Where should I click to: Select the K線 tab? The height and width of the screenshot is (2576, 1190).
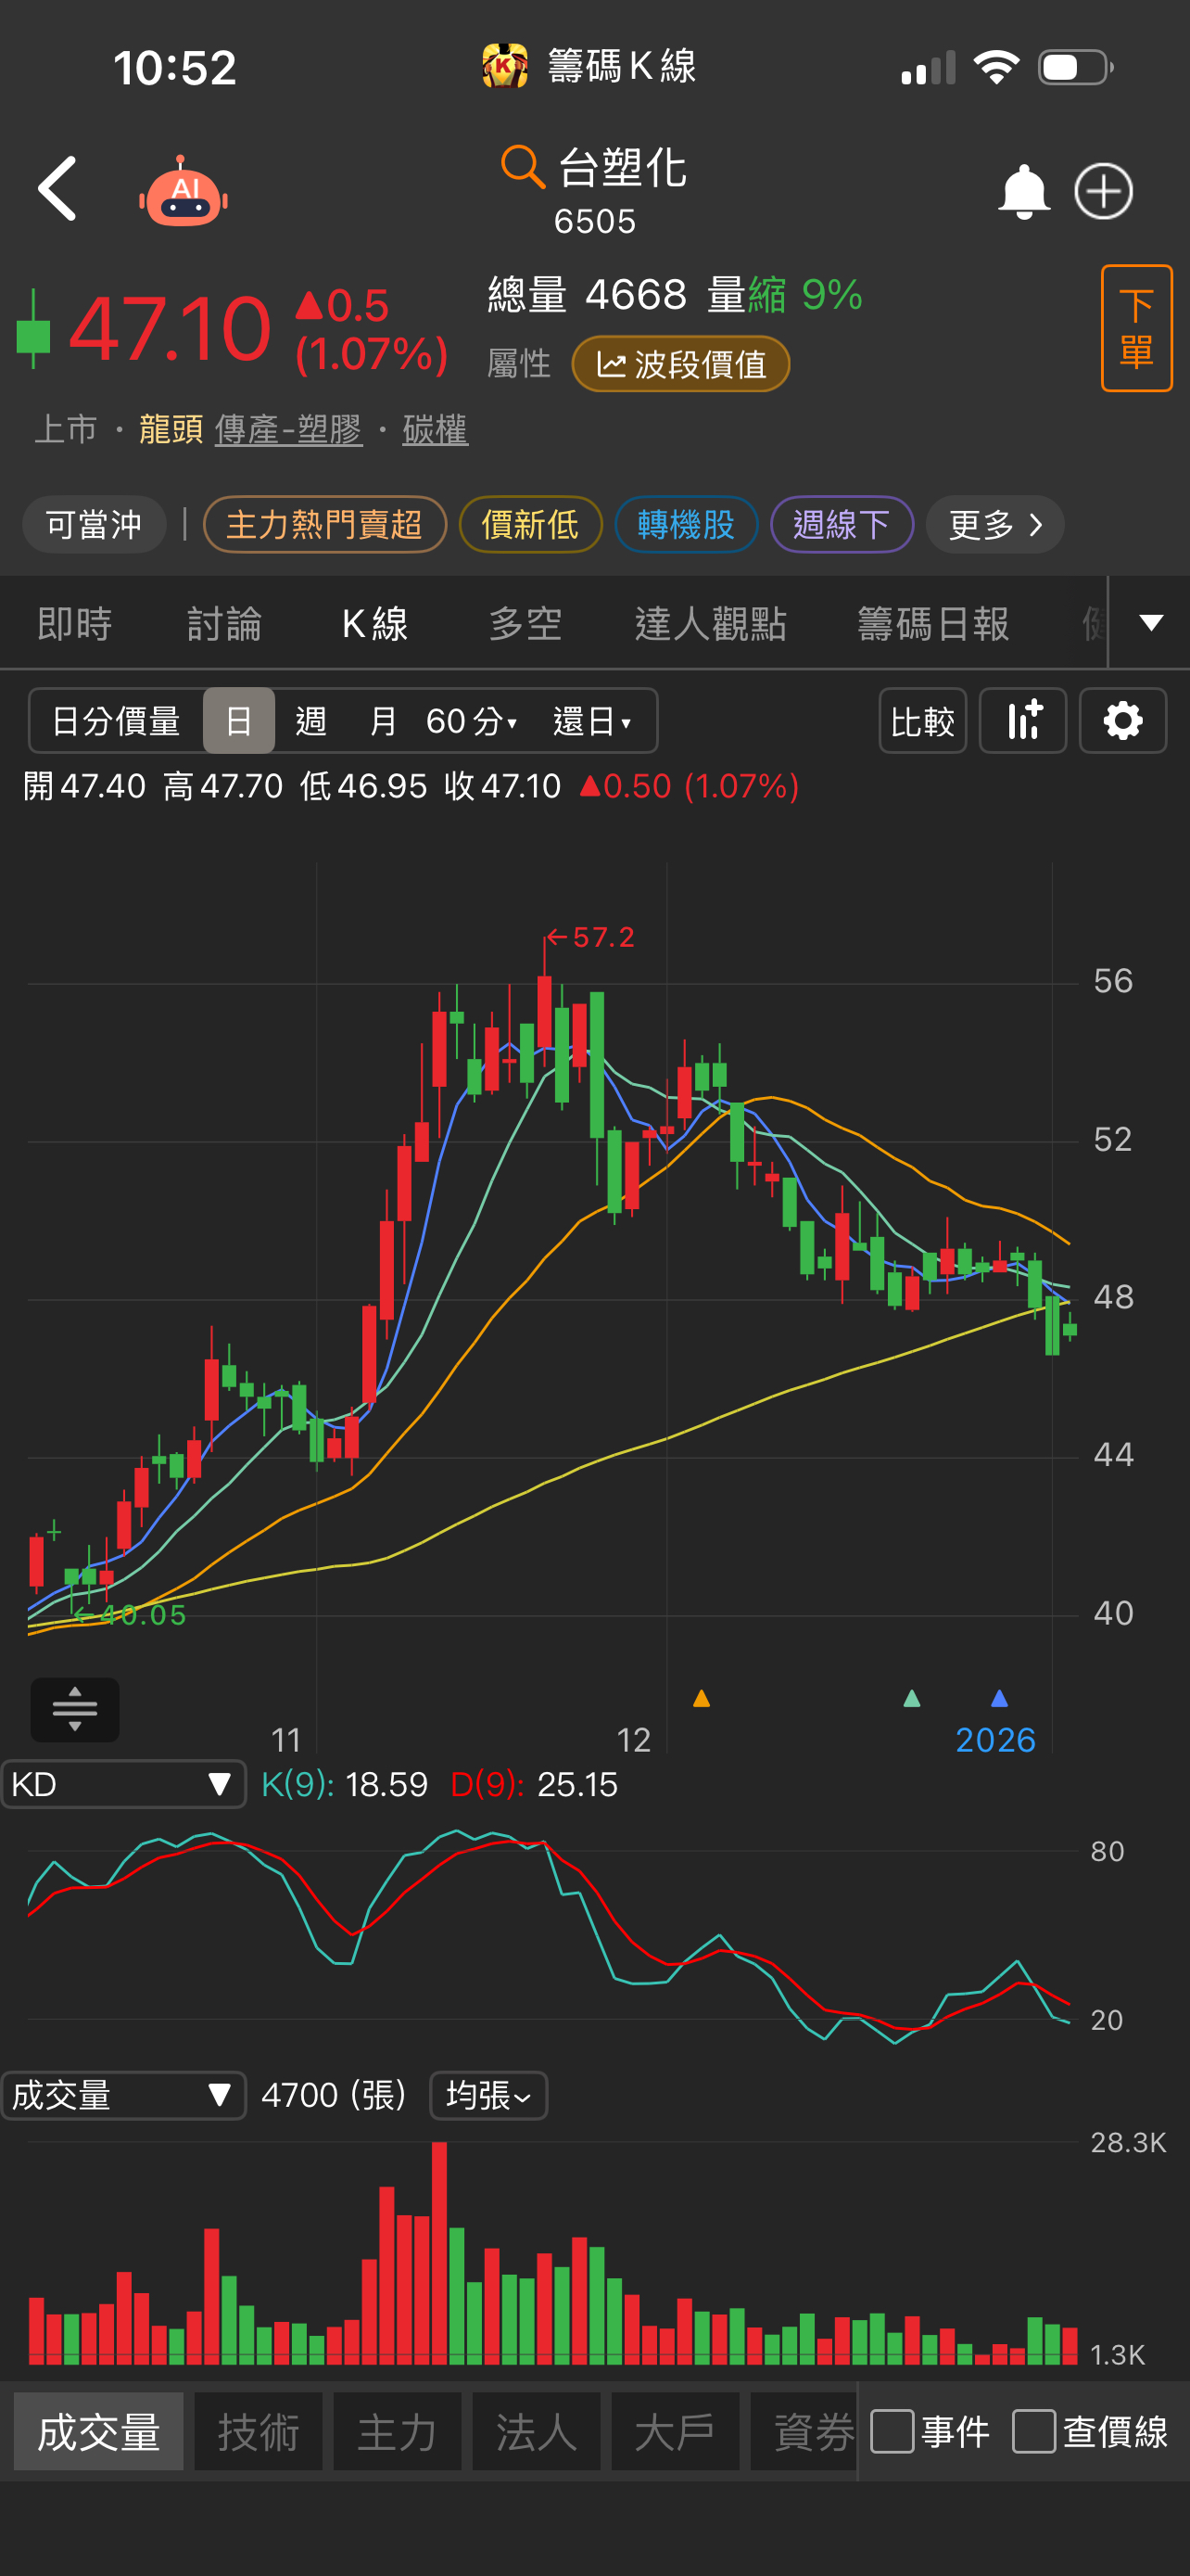374,624
